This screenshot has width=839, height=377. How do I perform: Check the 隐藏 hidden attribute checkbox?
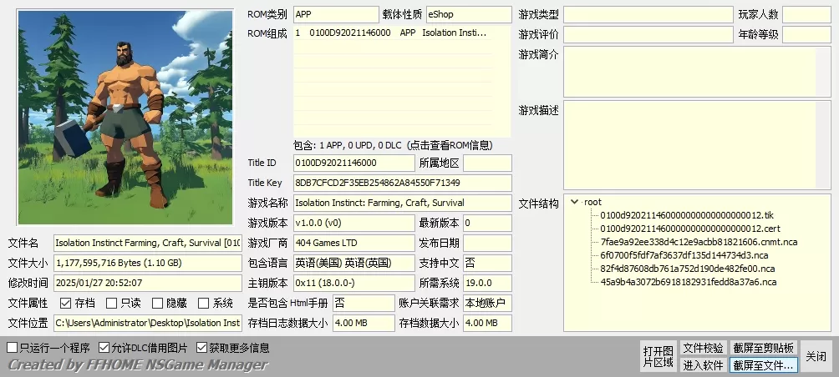click(158, 303)
